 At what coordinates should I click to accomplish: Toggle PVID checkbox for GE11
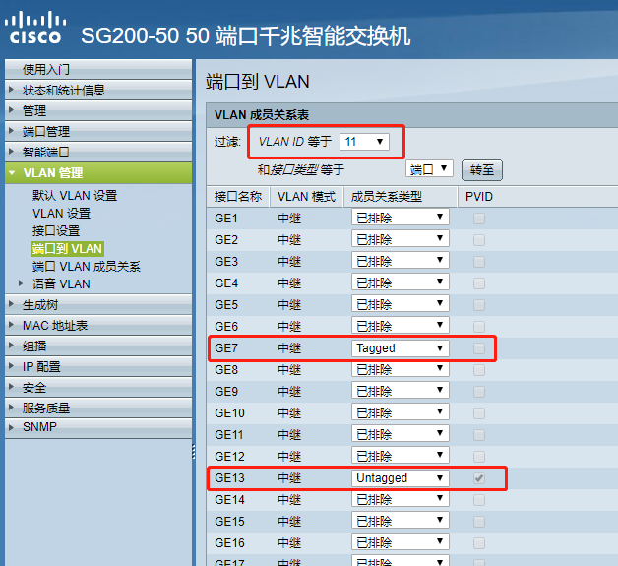(x=479, y=435)
